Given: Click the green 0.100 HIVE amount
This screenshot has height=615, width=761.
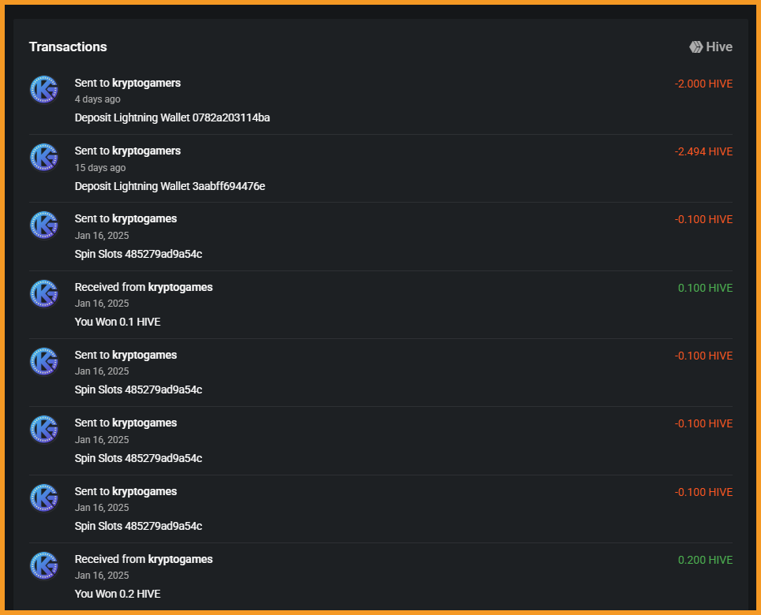Looking at the screenshot, I should pyautogui.click(x=705, y=288).
